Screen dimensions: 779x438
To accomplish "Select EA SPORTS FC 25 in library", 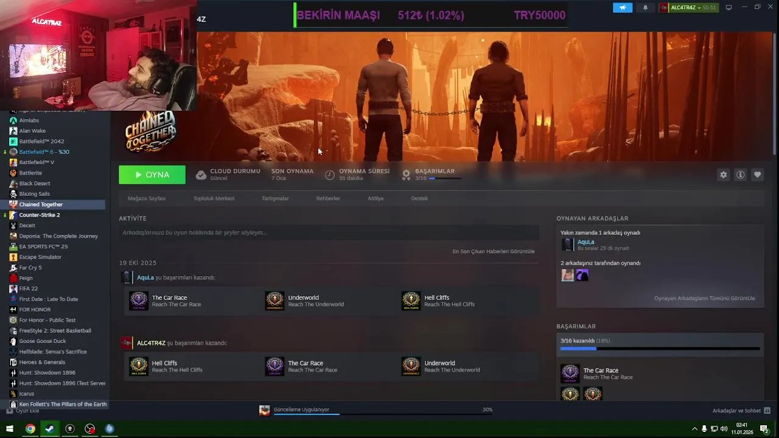I will (x=43, y=246).
